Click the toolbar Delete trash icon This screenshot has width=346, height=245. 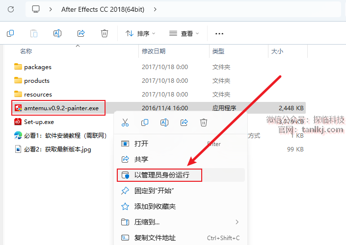[105, 33]
